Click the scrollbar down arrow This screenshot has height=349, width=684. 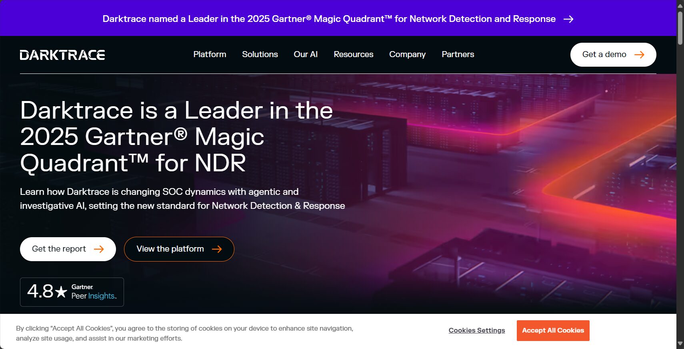coord(680,343)
